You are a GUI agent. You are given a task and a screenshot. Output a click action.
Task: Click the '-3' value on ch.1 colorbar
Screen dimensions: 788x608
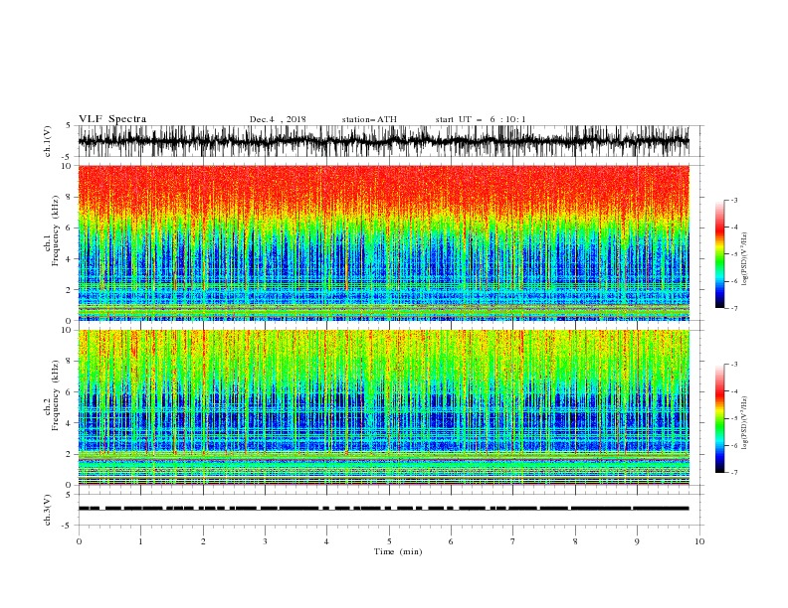point(733,200)
